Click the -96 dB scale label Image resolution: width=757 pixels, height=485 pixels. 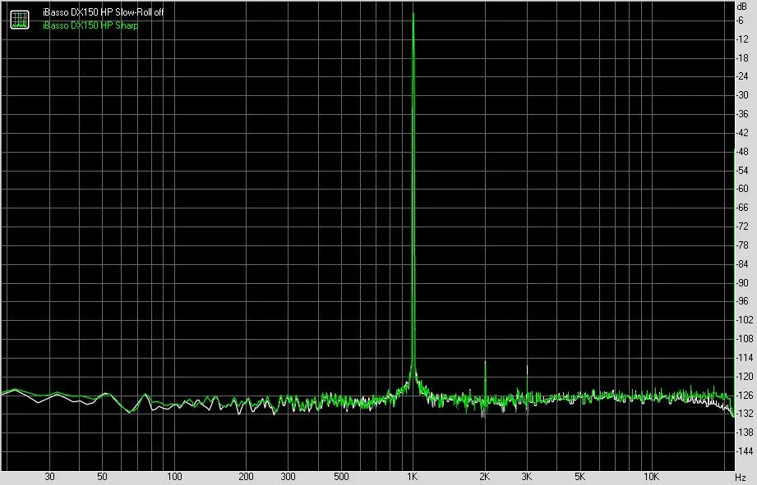tap(742, 301)
